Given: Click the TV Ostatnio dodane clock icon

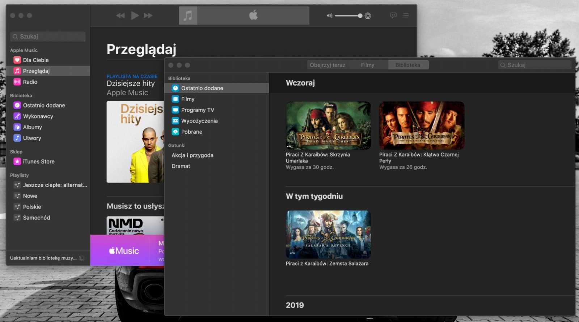Looking at the screenshot, I should point(175,88).
